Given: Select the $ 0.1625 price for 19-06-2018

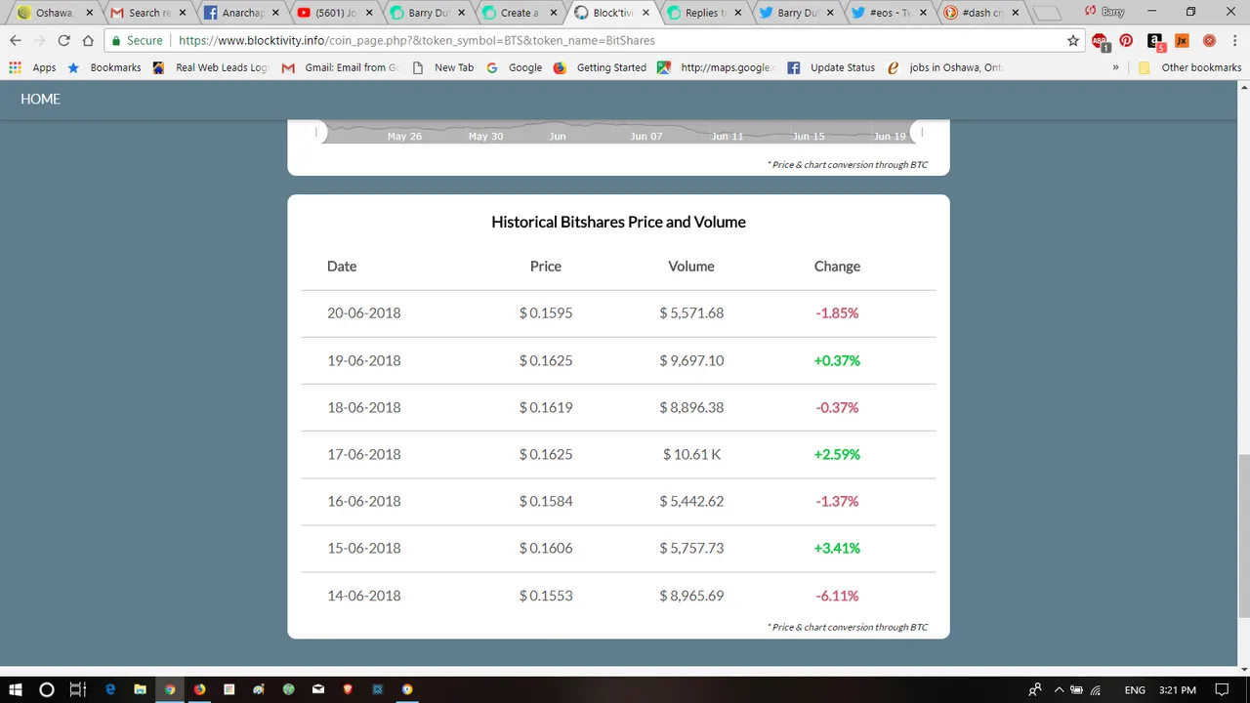Looking at the screenshot, I should coord(546,360).
